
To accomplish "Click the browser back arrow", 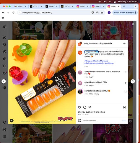I will click(3, 13).
